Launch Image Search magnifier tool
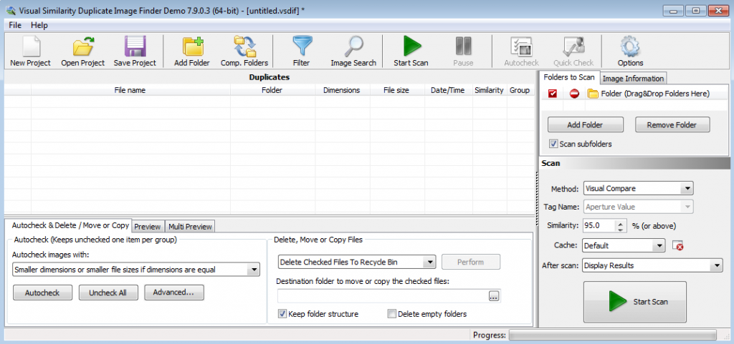 [353, 51]
